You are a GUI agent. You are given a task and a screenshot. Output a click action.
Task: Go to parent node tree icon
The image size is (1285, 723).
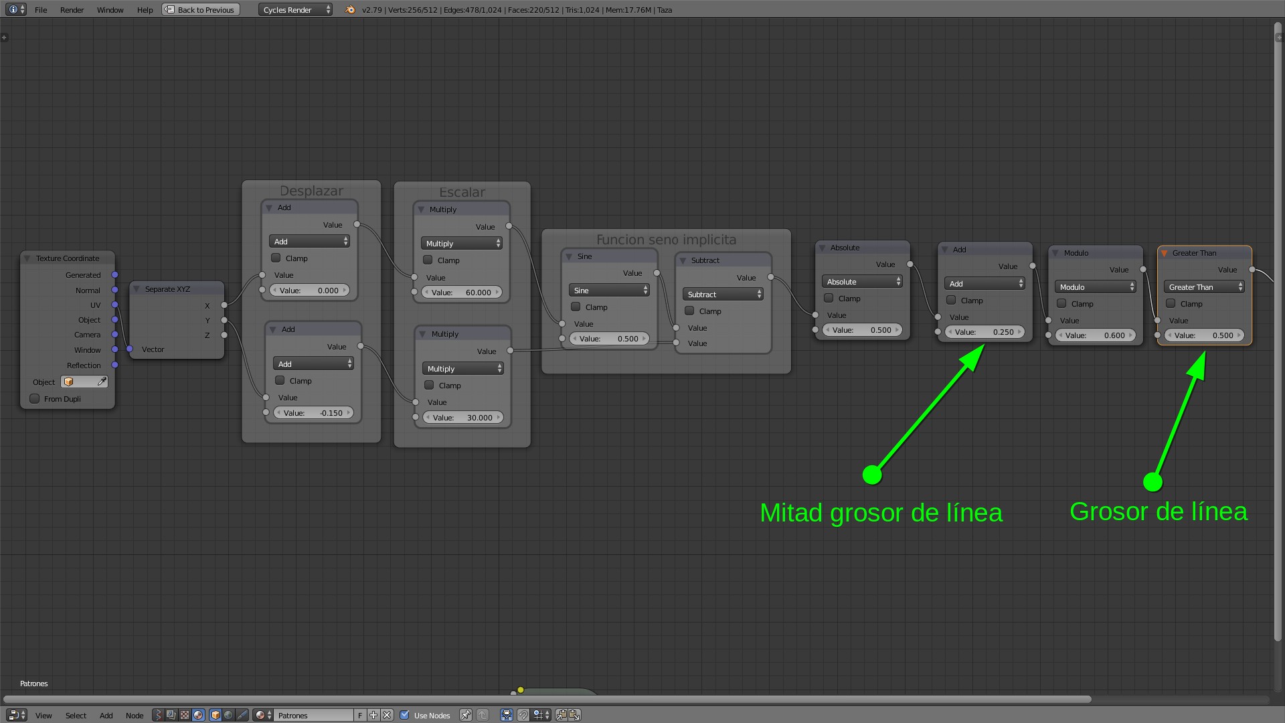[x=483, y=715]
